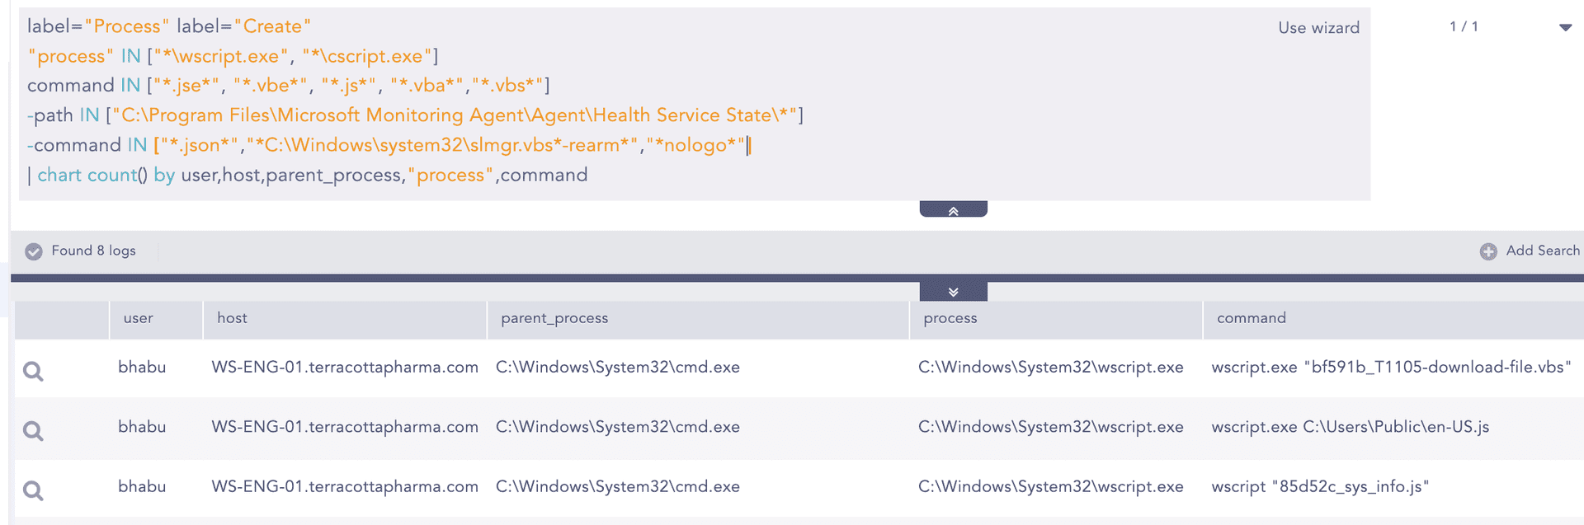
Task: Click command column header
Action: 1251,318
